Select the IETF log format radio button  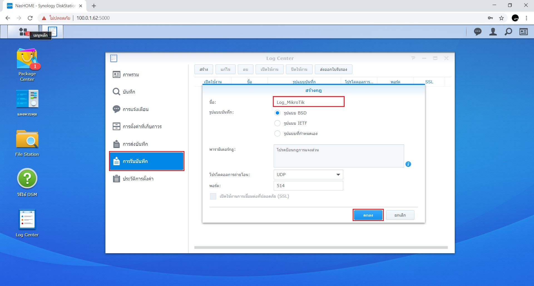277,123
